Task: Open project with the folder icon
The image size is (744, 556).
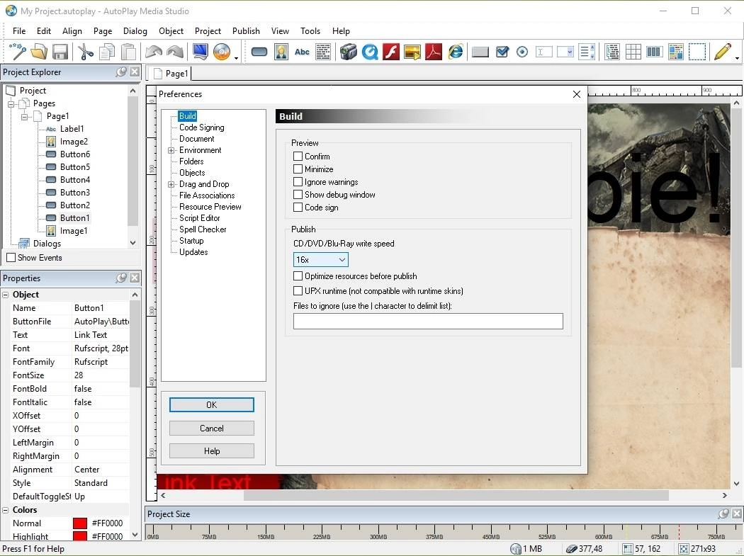Action: tap(39, 52)
